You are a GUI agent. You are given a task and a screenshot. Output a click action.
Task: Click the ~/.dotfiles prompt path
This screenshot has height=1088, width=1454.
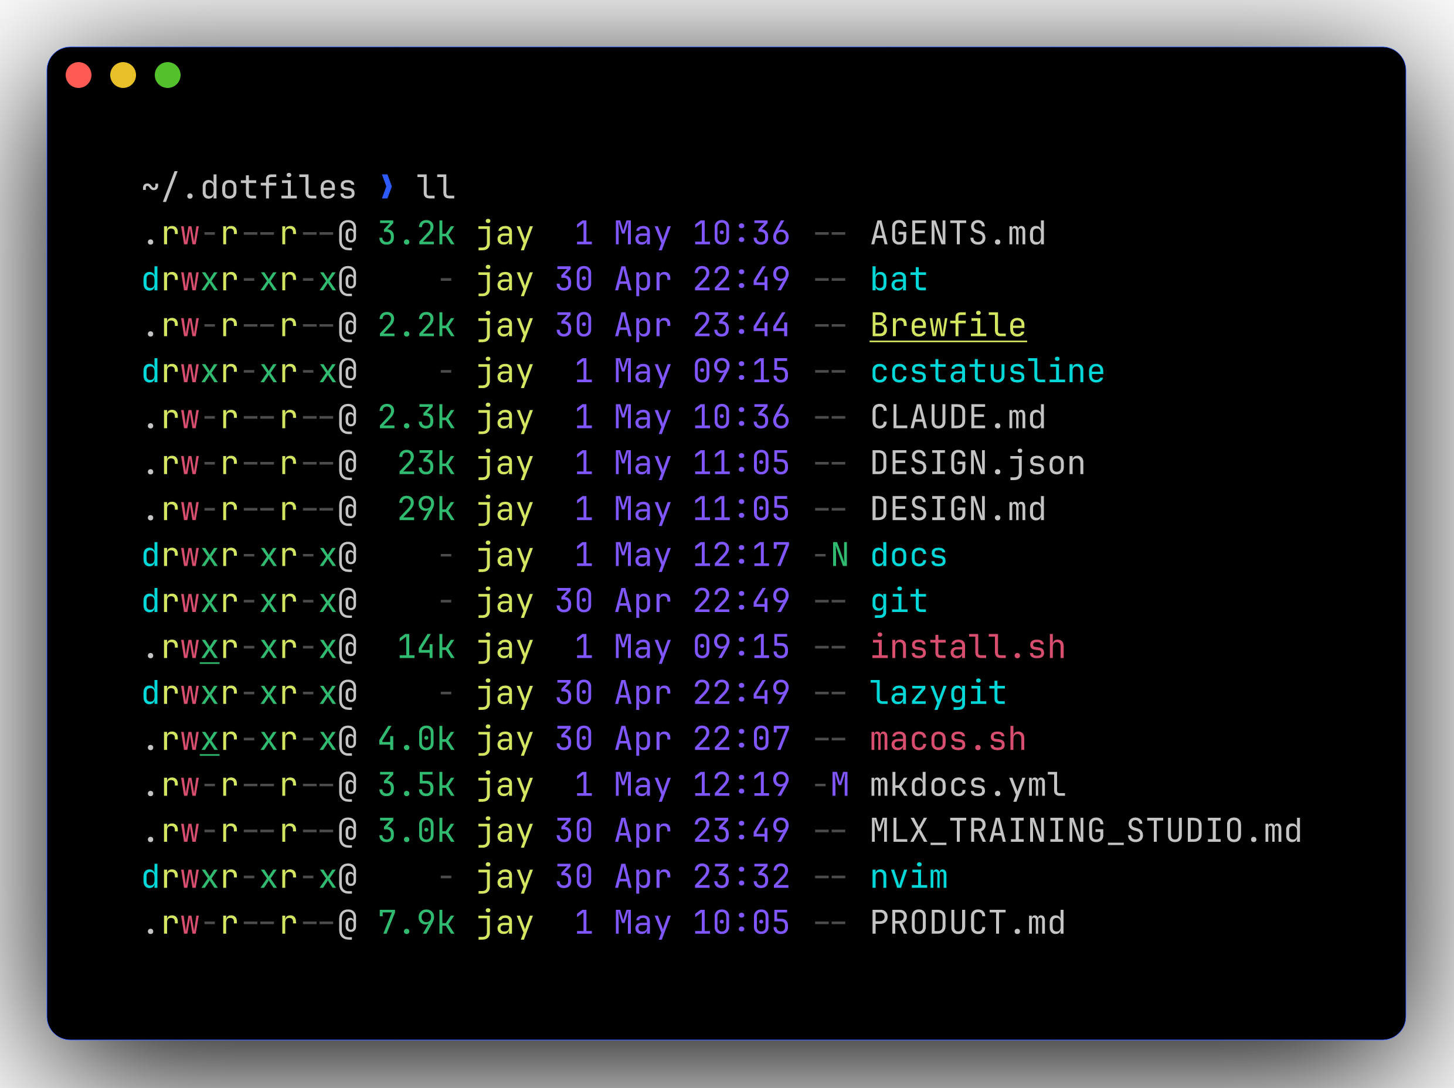tap(249, 188)
